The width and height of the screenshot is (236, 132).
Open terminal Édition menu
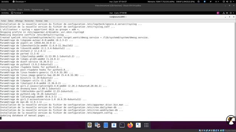[11, 21]
